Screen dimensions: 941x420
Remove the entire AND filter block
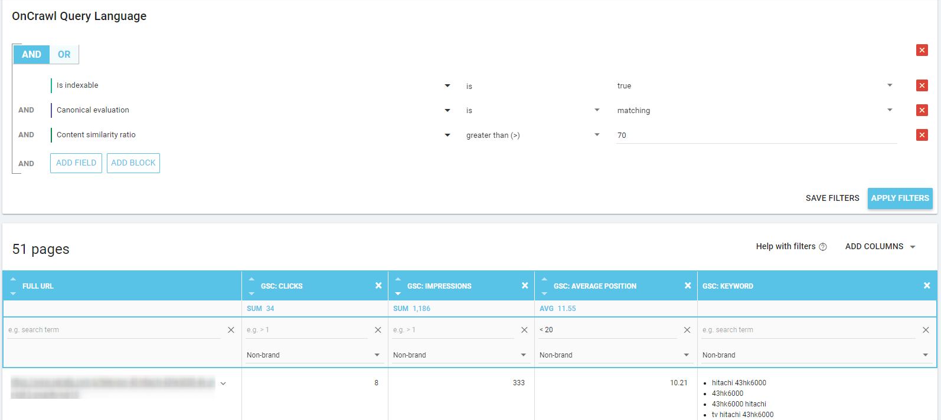922,50
